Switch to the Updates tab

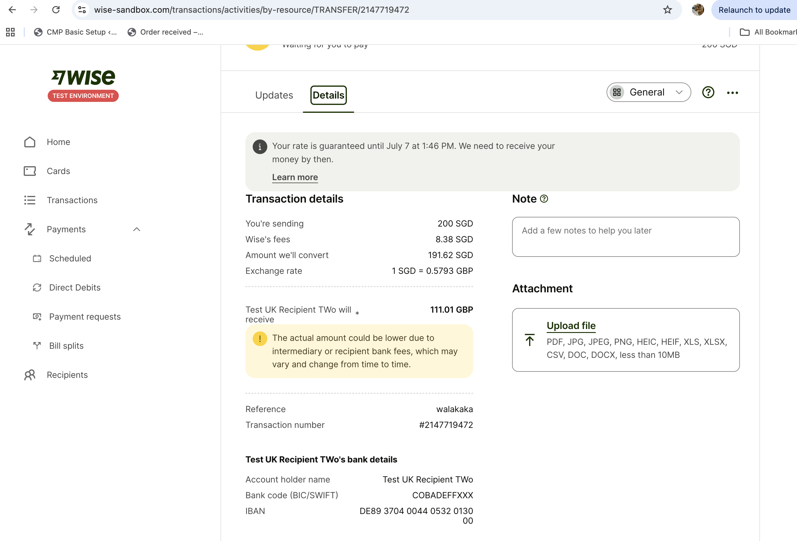pos(274,95)
